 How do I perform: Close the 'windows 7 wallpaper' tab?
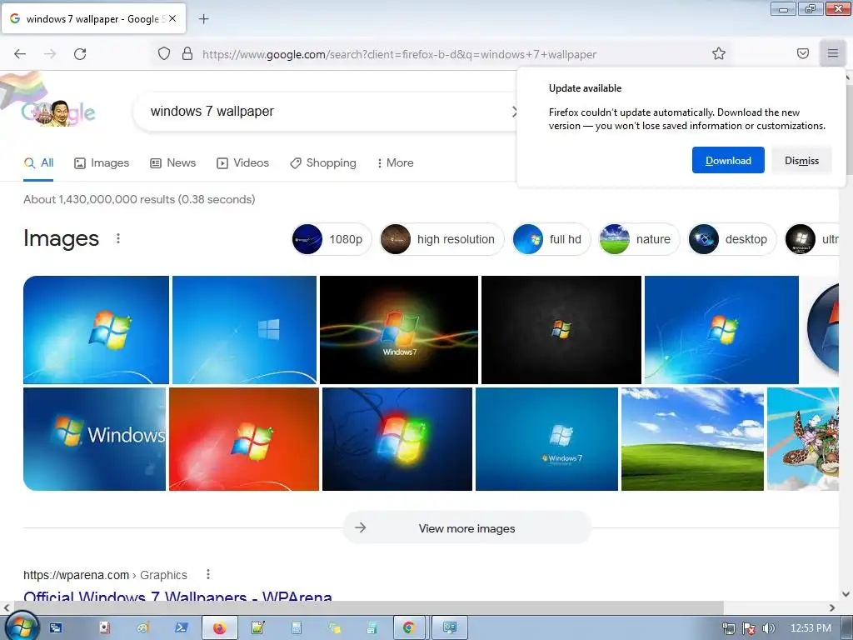tap(172, 18)
